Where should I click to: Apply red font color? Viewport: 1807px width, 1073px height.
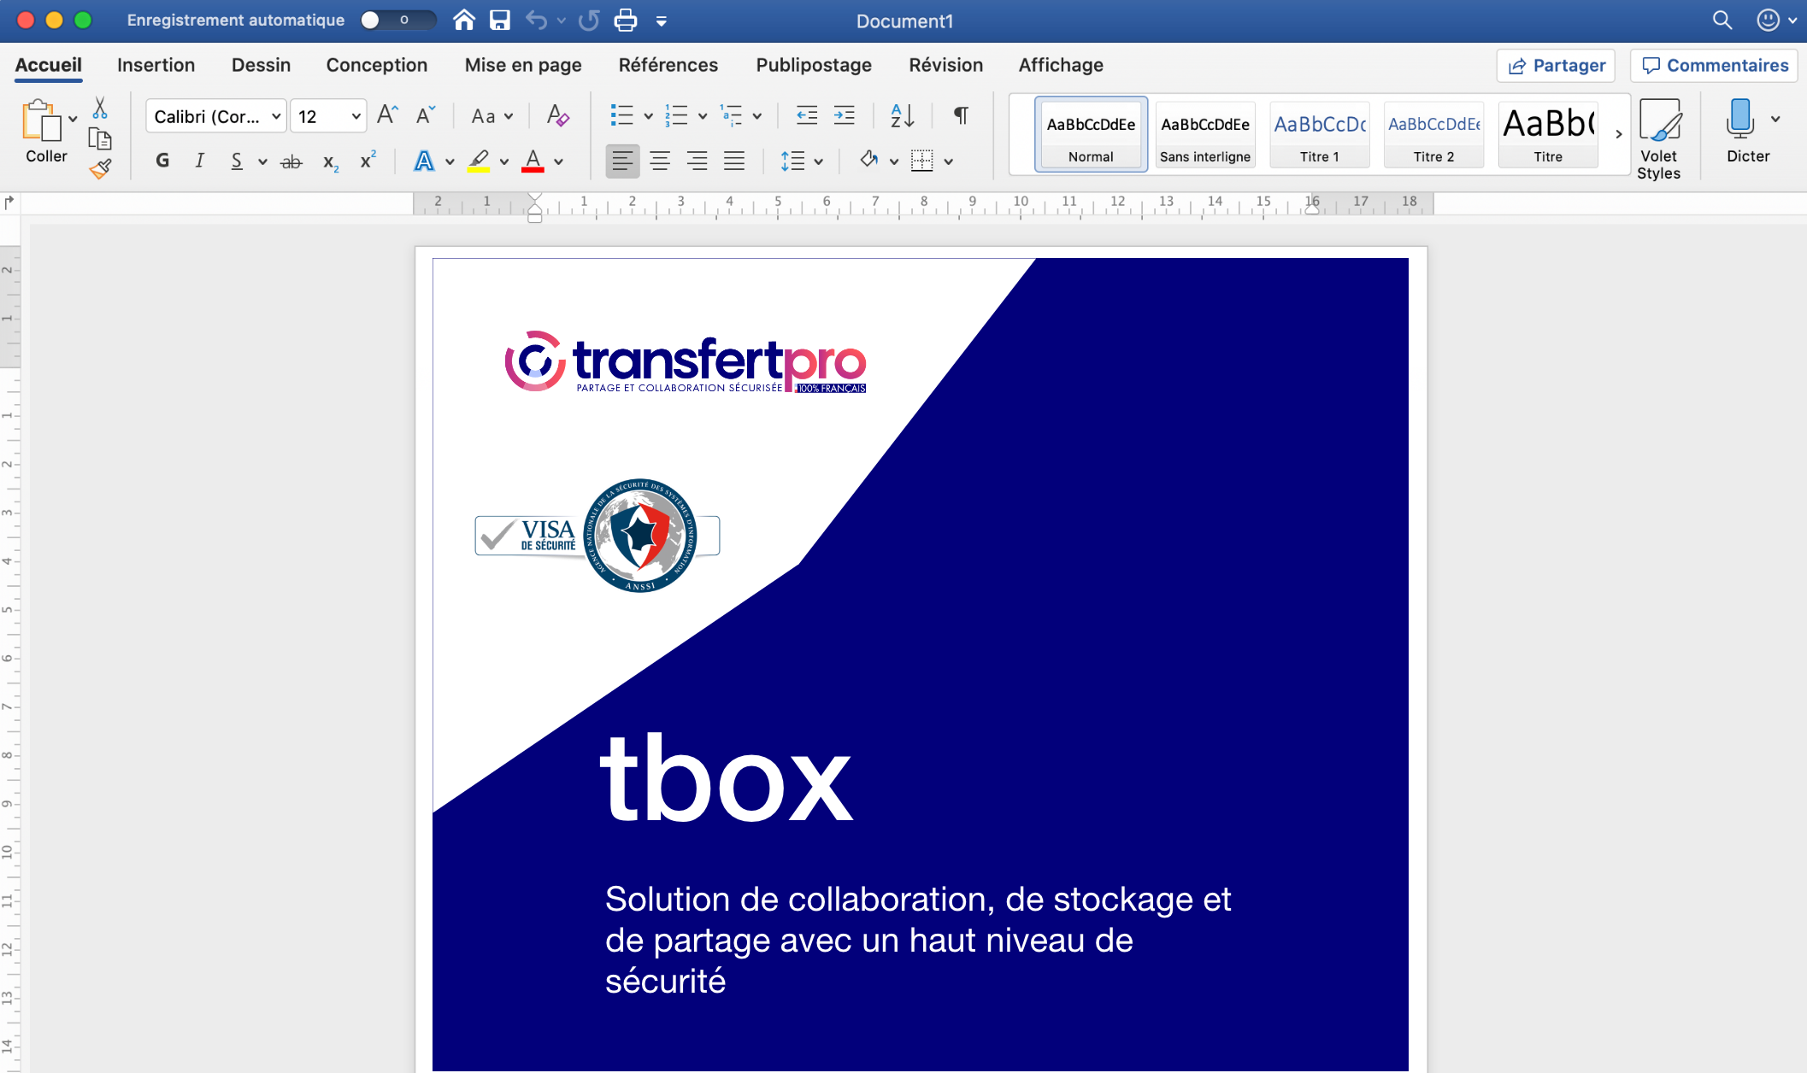533,161
